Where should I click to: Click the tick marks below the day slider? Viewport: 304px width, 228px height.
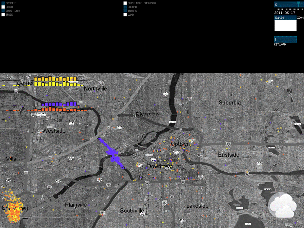pyautogui.click(x=285, y=9)
